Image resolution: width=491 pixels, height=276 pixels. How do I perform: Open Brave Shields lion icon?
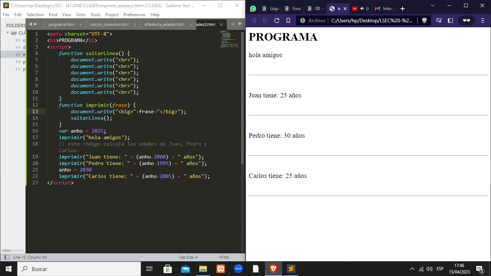point(425,20)
